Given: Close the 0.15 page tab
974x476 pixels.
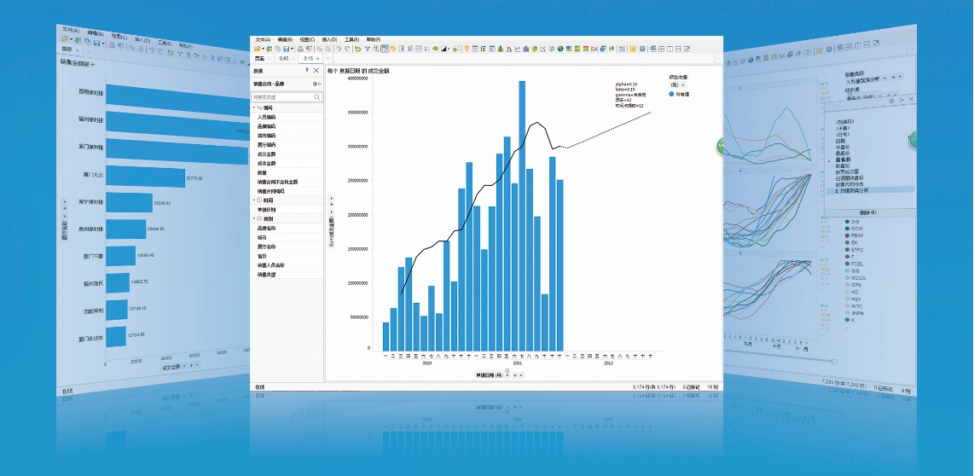Looking at the screenshot, I should [318, 58].
